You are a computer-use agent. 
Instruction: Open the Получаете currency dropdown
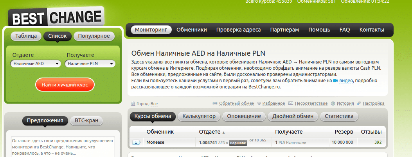point(90,64)
